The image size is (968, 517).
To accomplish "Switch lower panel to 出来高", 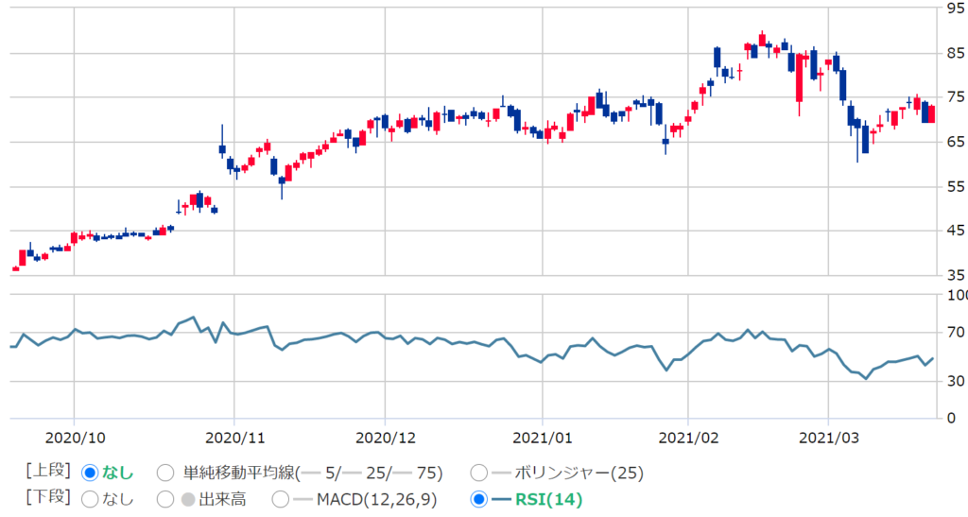I will (x=165, y=499).
